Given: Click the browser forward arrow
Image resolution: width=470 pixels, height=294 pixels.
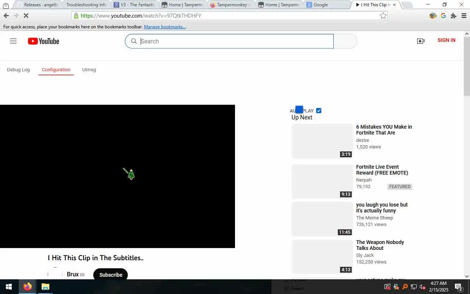Looking at the screenshot, I should [x=16, y=15].
